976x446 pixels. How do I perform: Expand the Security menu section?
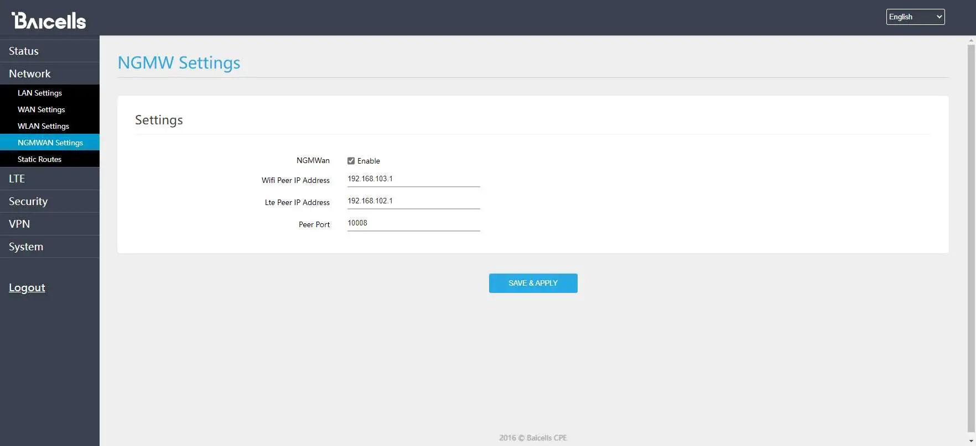(x=50, y=201)
